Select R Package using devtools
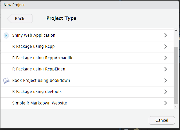 [87, 92]
